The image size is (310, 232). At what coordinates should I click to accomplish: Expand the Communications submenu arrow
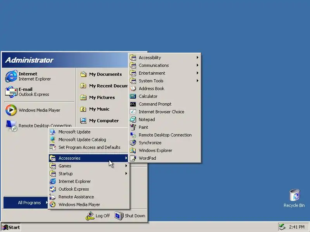coord(197,65)
